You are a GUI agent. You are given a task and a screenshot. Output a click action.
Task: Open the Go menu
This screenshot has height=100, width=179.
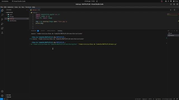(x=20, y=7)
